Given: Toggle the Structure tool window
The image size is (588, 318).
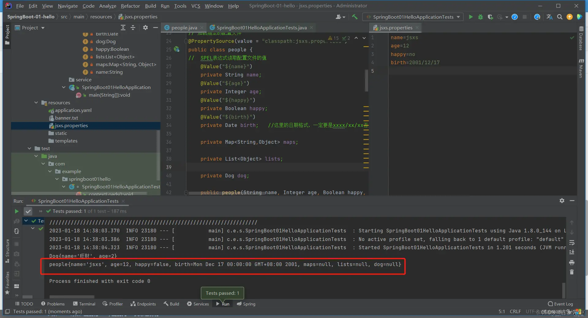Looking at the screenshot, I should (7, 251).
